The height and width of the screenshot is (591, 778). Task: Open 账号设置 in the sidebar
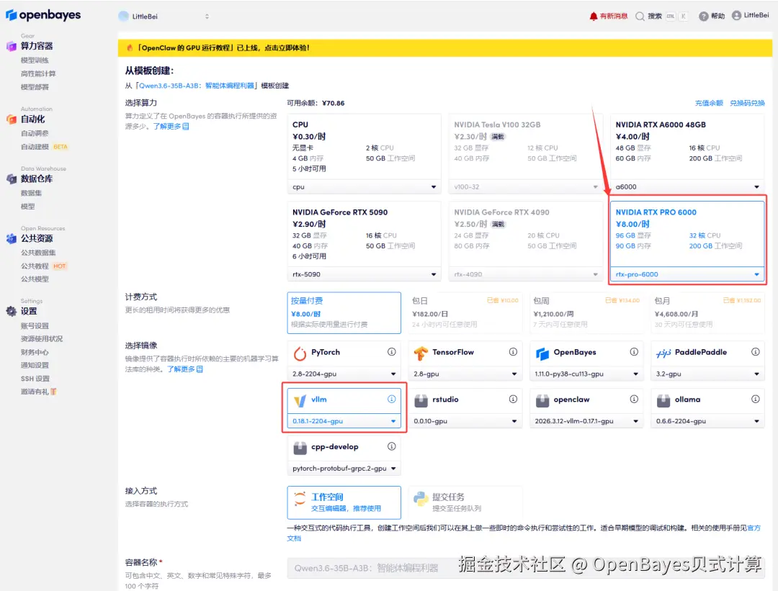(x=35, y=326)
